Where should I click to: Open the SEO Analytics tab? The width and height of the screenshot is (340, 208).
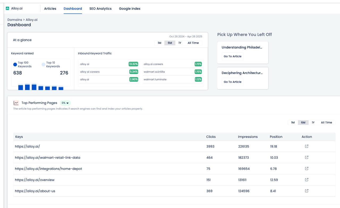(x=100, y=8)
